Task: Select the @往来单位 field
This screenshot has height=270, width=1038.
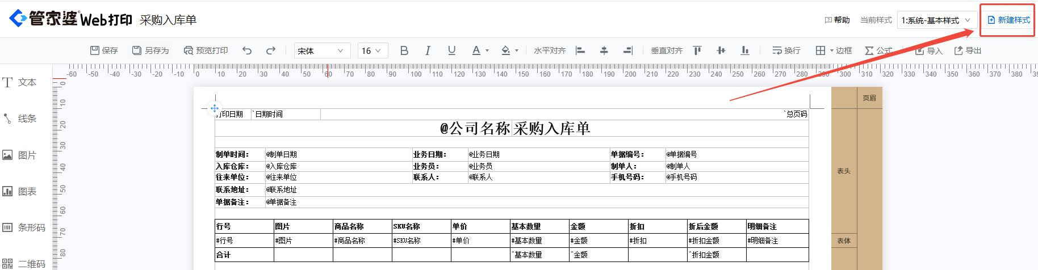Action: pyautogui.click(x=338, y=177)
